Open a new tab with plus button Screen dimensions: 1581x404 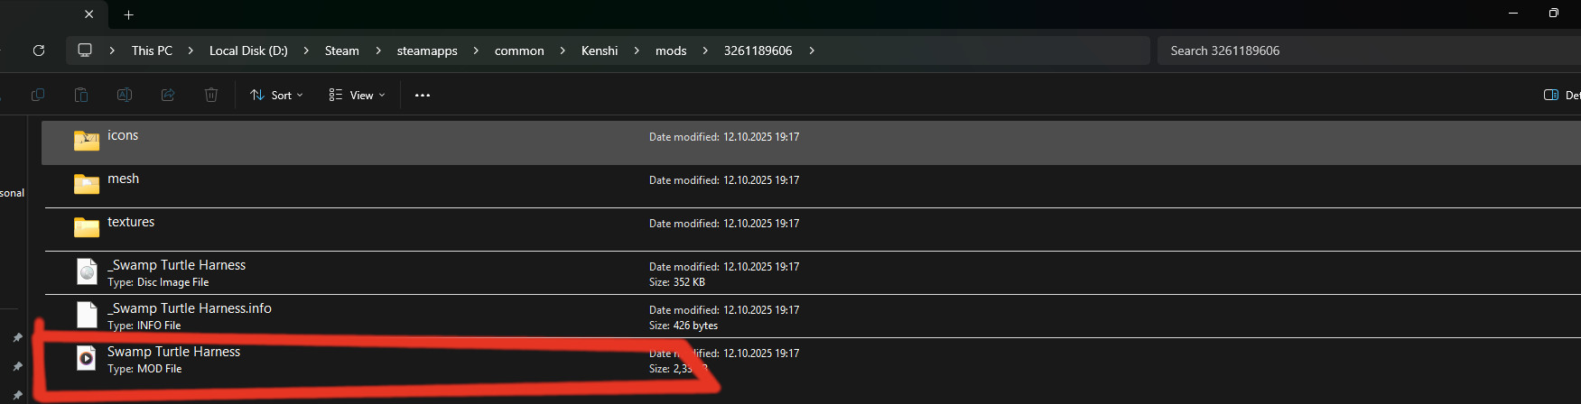tap(129, 14)
